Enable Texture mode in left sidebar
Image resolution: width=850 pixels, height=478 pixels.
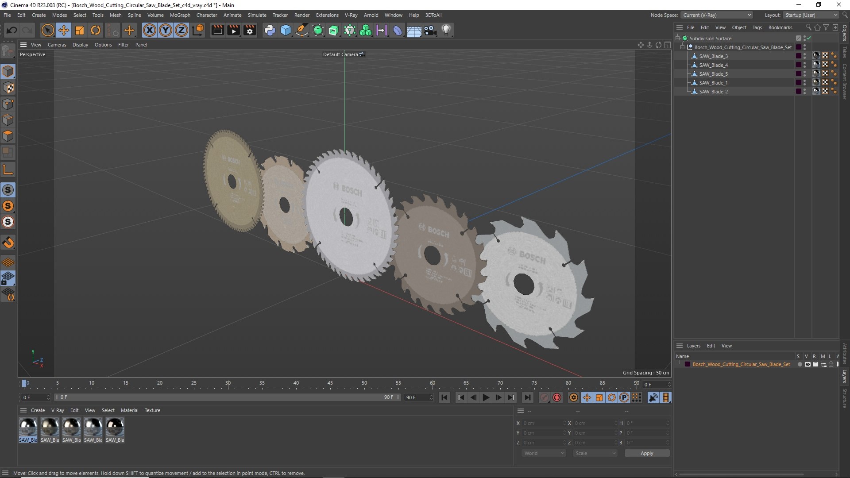click(x=8, y=88)
